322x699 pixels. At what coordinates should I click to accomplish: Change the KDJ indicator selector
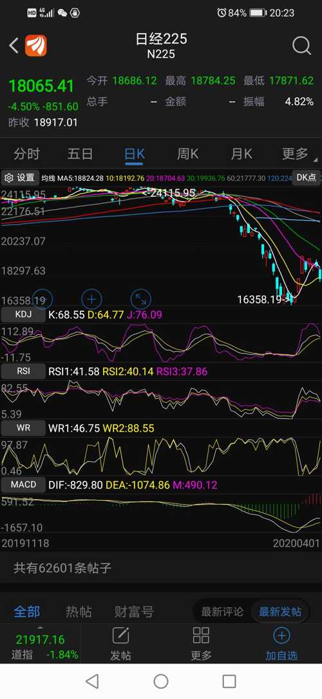point(23,315)
